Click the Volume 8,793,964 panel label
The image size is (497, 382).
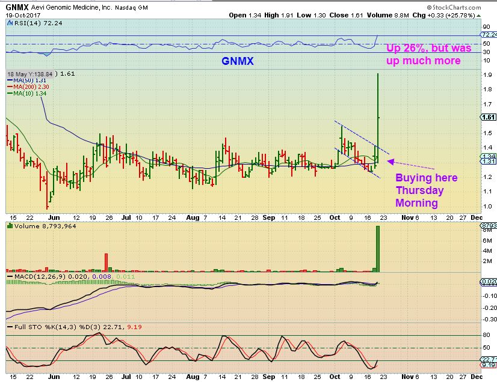(x=45, y=226)
